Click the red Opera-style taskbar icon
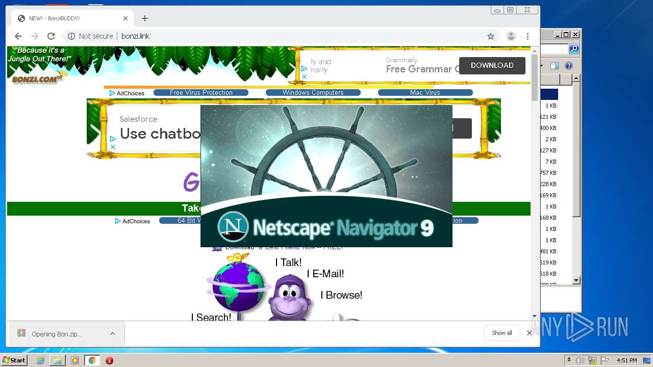This screenshot has width=653, height=367. [109, 360]
